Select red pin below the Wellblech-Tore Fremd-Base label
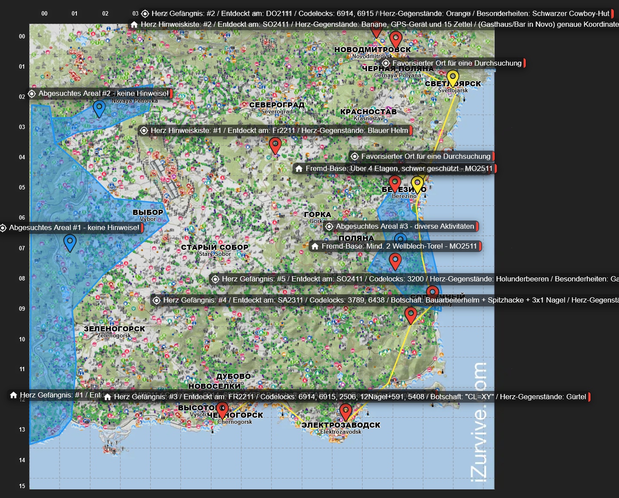This screenshot has width=619, height=498. [x=395, y=262]
